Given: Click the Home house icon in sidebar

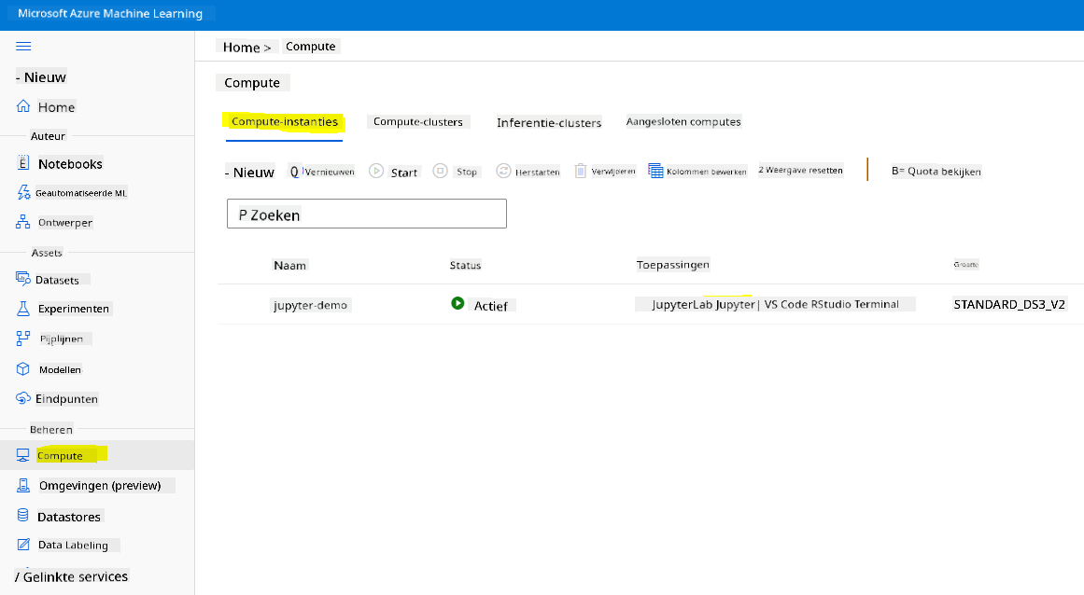Looking at the screenshot, I should coord(23,106).
